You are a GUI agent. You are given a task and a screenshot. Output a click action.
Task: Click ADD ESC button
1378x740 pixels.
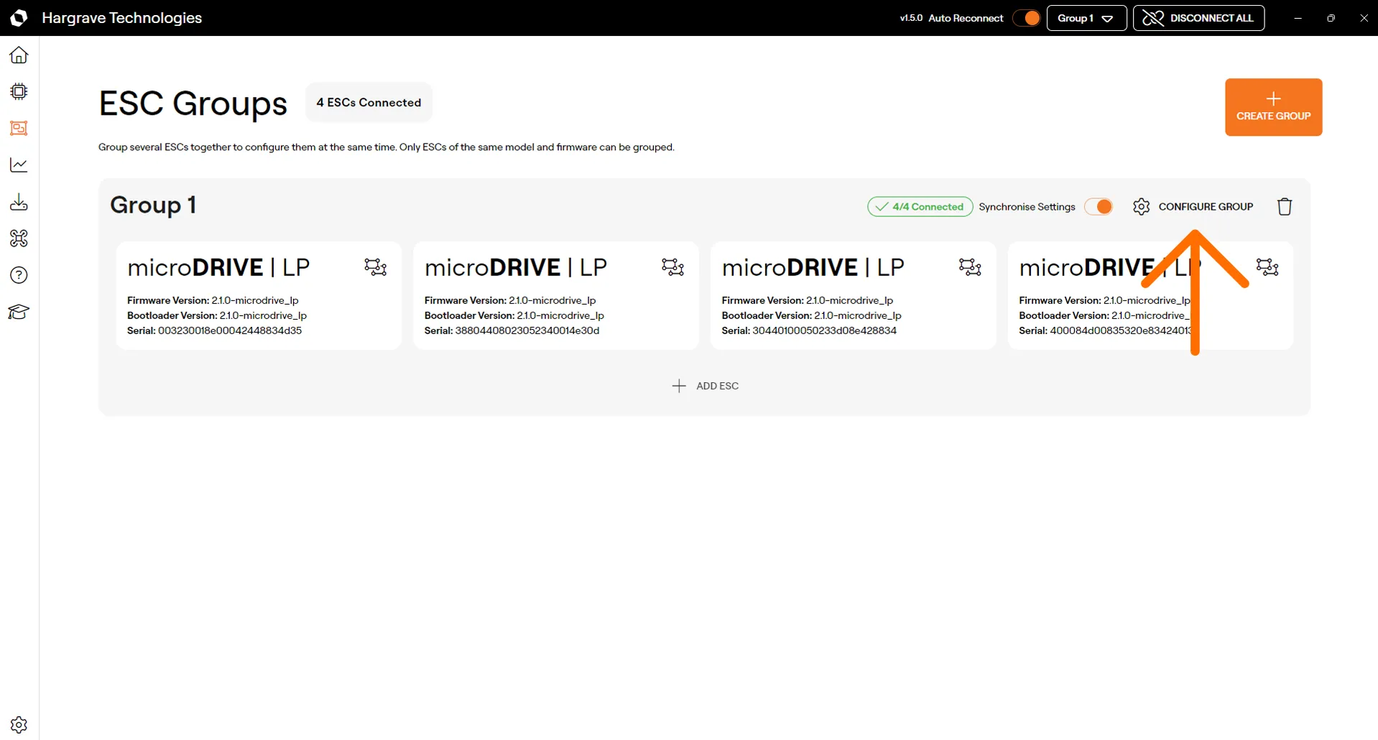pyautogui.click(x=705, y=386)
